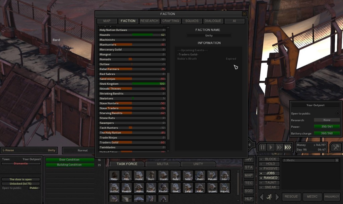Screen dimensions: 343x204
Task: Select character portrait Seto
Action: point(188,176)
